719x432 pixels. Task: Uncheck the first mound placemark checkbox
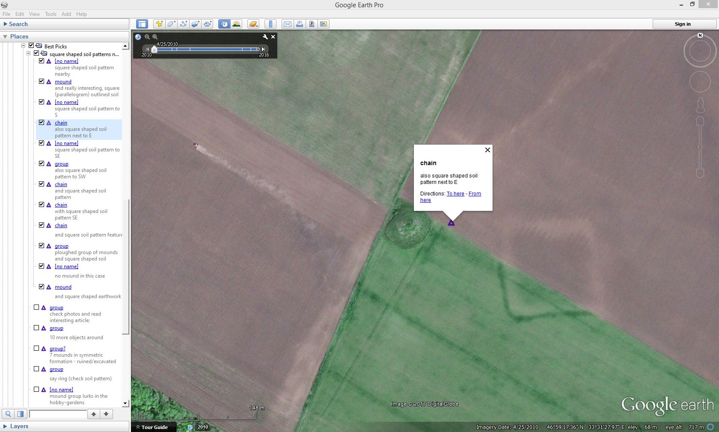click(x=42, y=81)
